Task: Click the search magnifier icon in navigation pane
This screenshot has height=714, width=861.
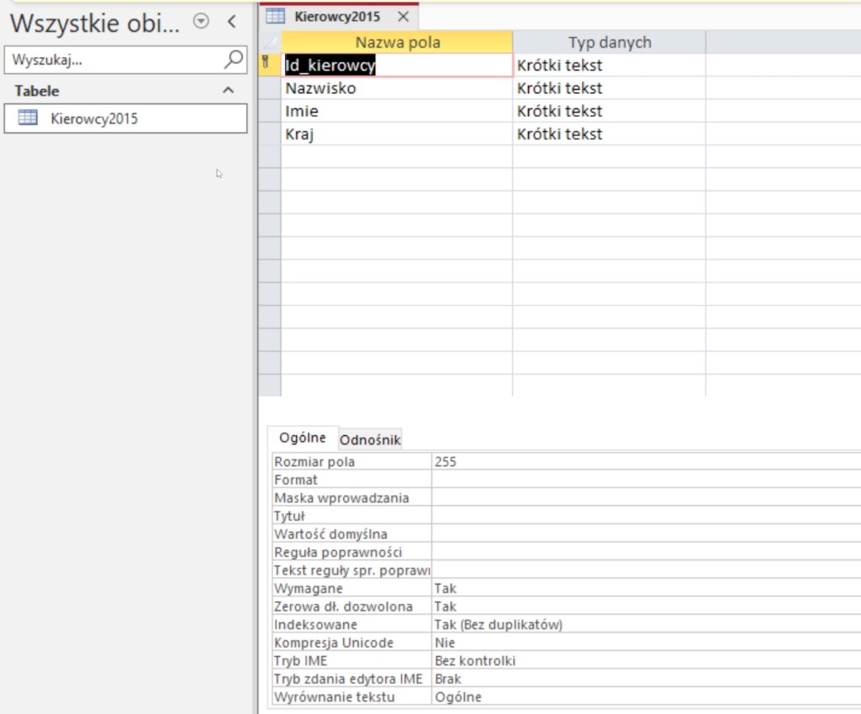Action: point(233,60)
